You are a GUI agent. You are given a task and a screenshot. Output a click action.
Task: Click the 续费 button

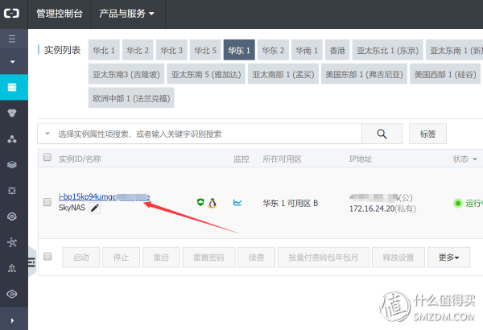click(256, 258)
